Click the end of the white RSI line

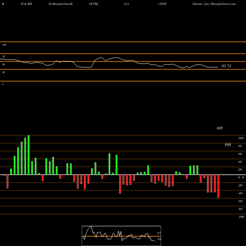coord(218,67)
